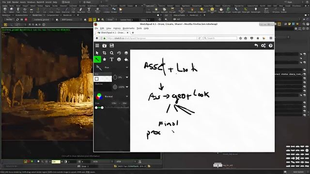Open the Houdini Windows menu
Screen dimensions: 310x174
point(31,2)
